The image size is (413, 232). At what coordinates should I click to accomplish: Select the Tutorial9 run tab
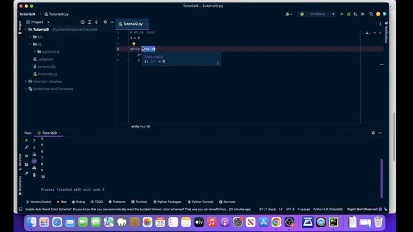pyautogui.click(x=49, y=133)
